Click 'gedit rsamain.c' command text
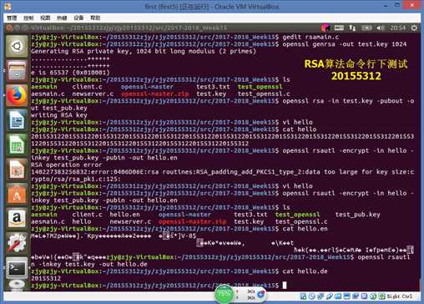 [x=310, y=37]
